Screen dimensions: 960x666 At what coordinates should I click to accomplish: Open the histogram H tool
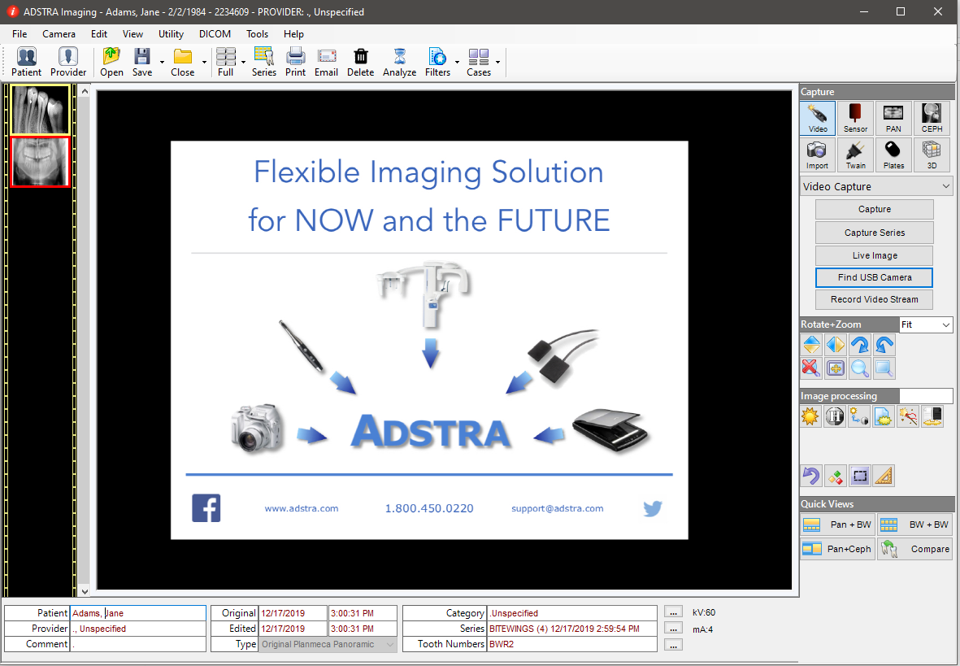coord(835,416)
